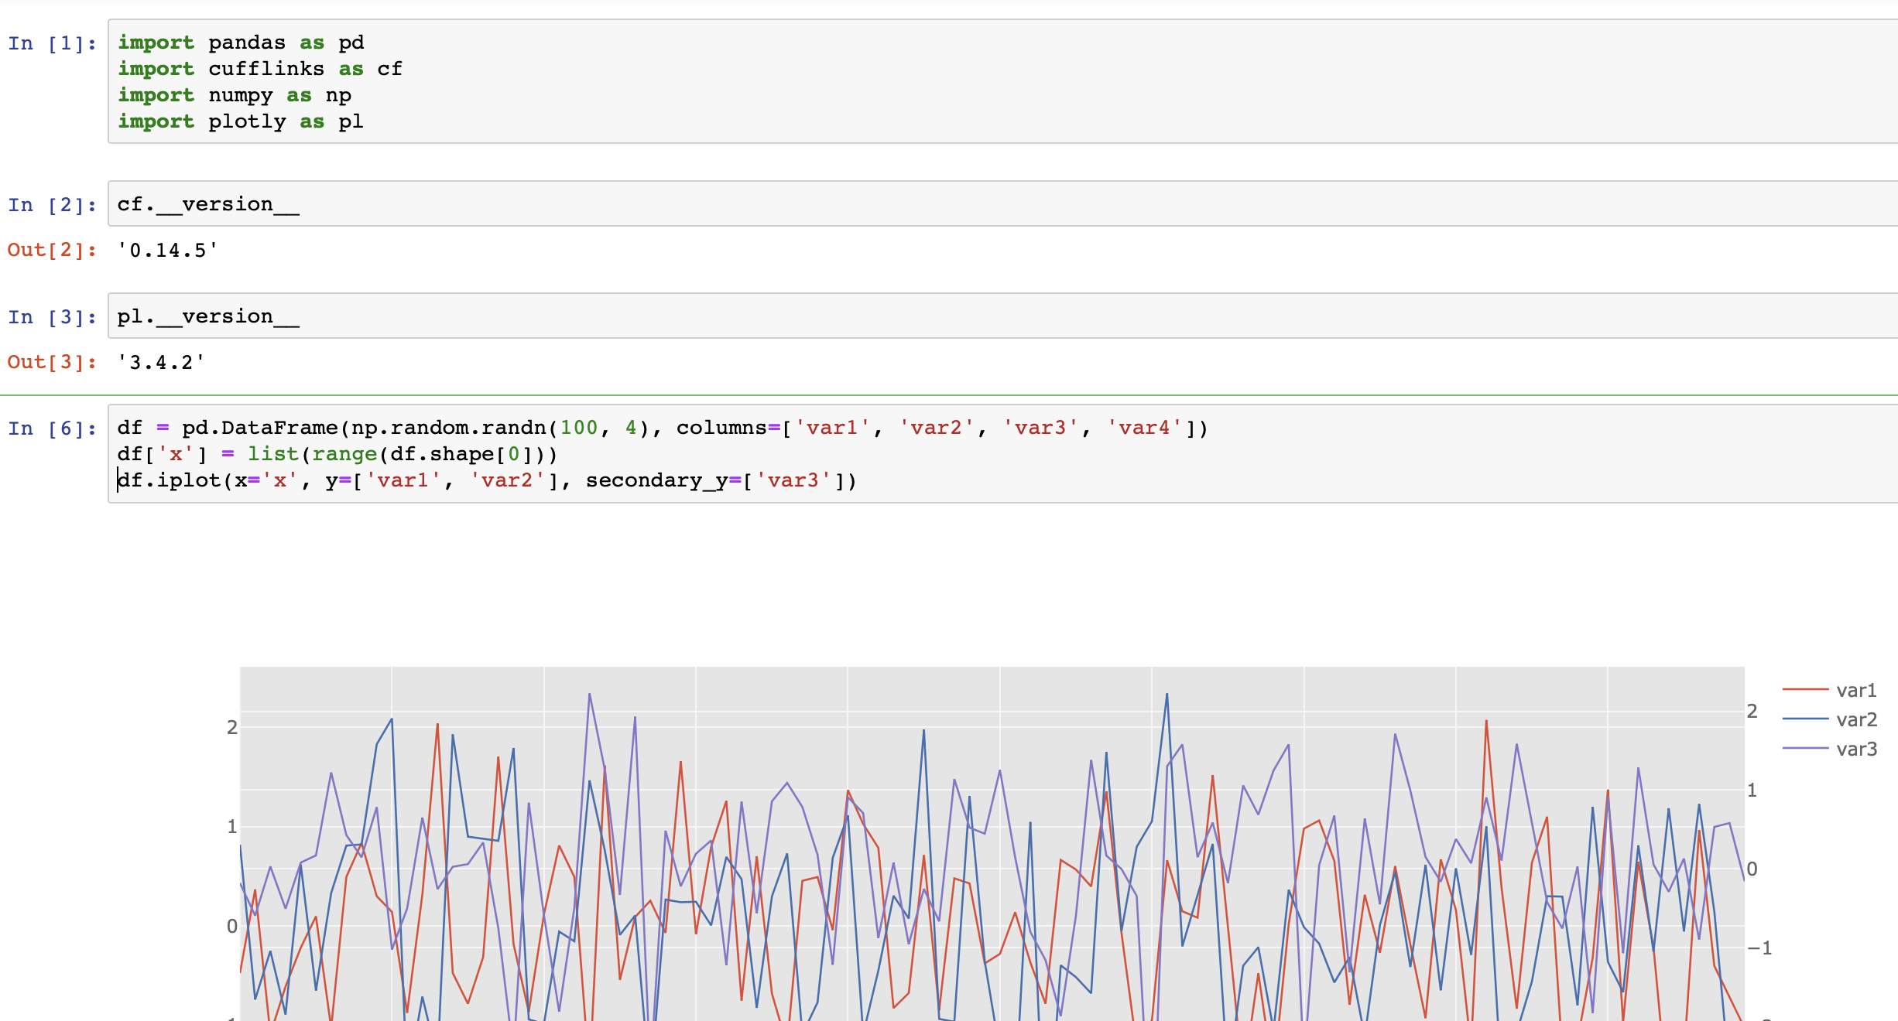Toggle var3 trace in plot legend
The height and width of the screenshot is (1021, 1898).
[x=1830, y=749]
